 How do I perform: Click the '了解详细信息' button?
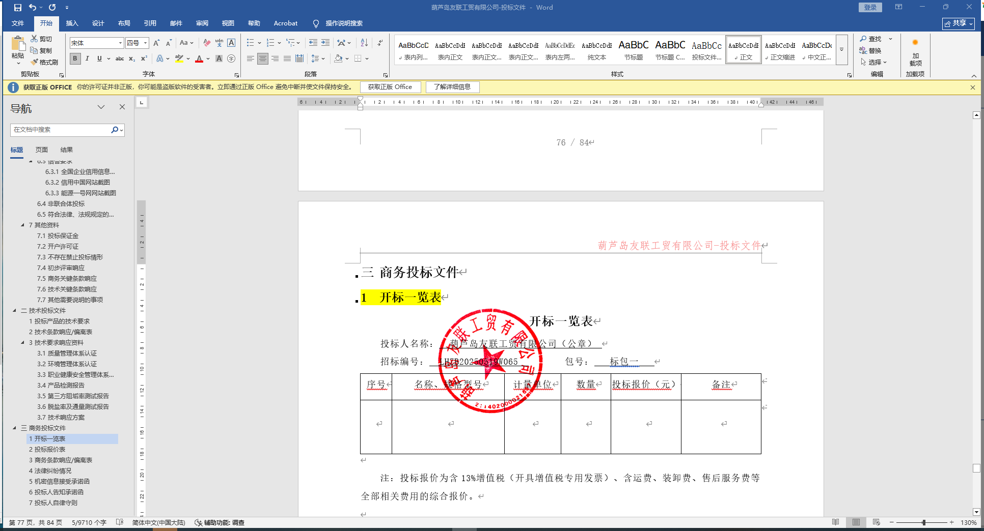[452, 87]
